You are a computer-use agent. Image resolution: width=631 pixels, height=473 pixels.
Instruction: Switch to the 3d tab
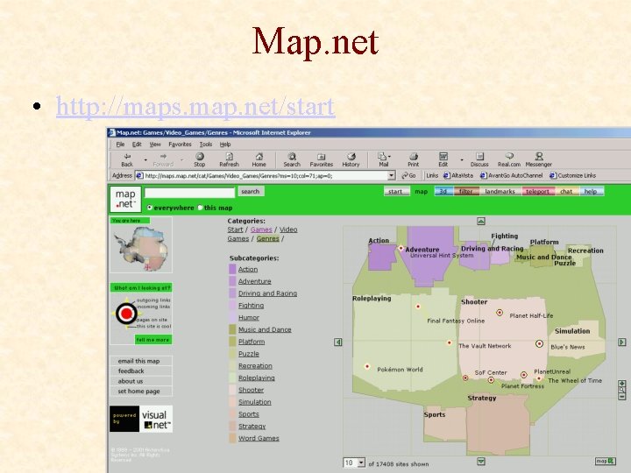(x=443, y=192)
